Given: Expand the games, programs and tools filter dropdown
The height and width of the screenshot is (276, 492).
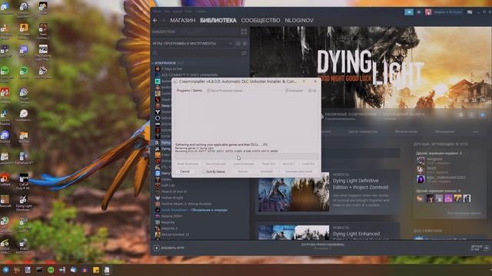Looking at the screenshot, I should pos(231,44).
